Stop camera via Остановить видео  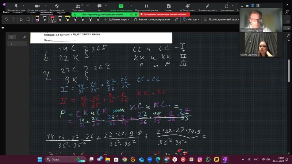coord(36,7)
